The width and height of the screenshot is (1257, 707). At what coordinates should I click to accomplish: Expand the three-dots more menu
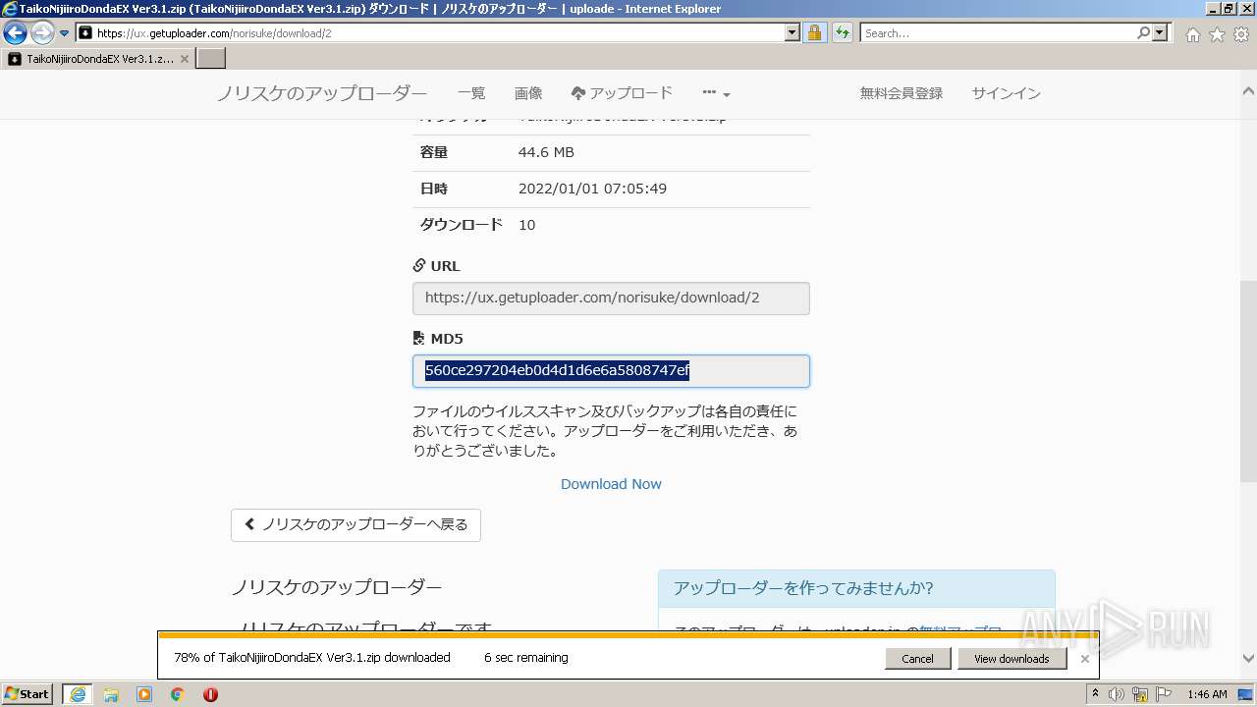pos(716,93)
